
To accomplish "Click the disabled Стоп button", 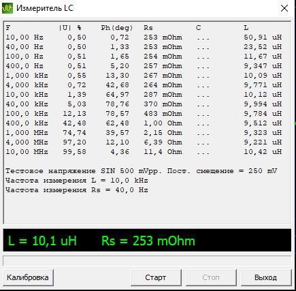I will [211, 277].
